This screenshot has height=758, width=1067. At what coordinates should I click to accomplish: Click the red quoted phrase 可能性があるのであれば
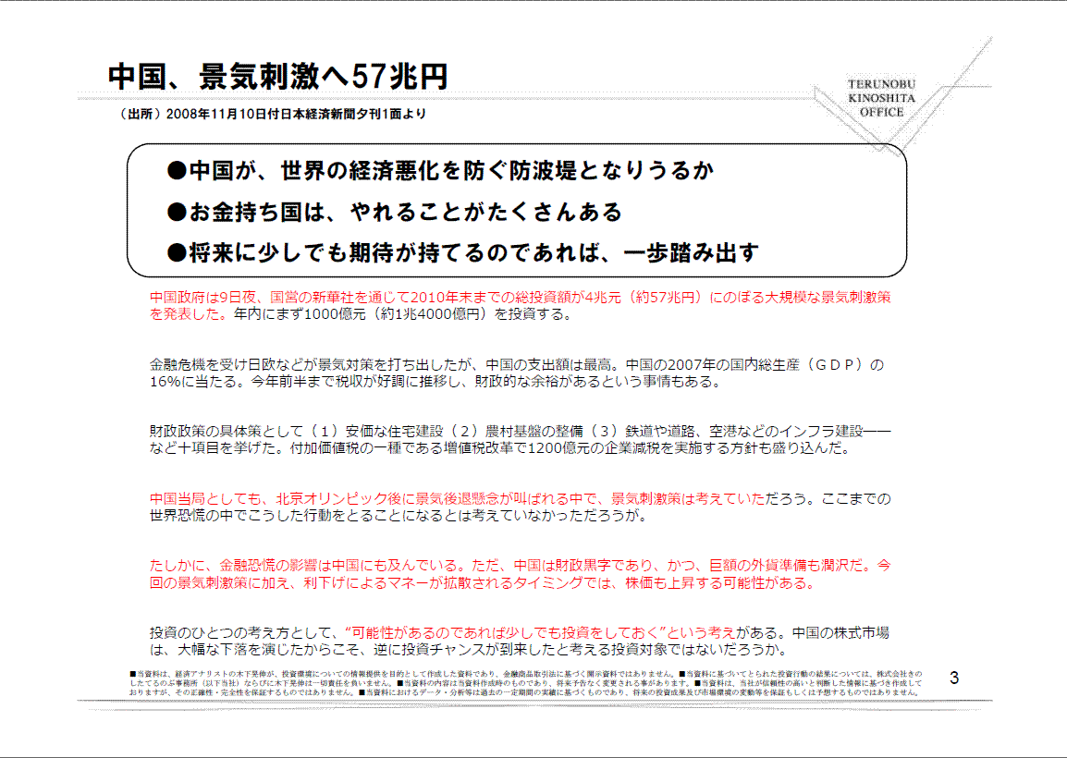[539, 633]
